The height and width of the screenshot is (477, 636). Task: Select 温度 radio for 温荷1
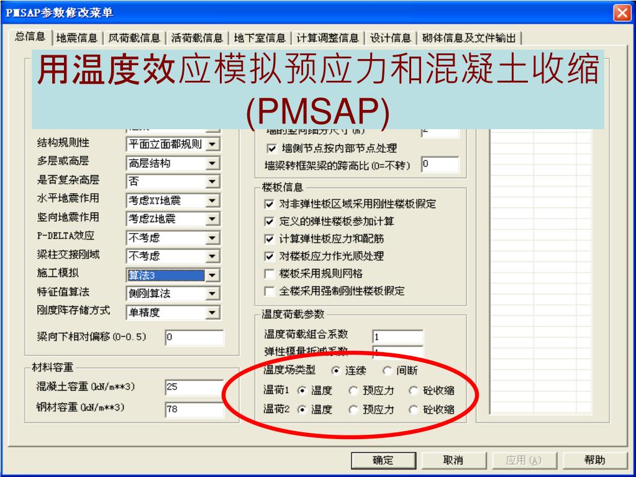click(x=302, y=391)
